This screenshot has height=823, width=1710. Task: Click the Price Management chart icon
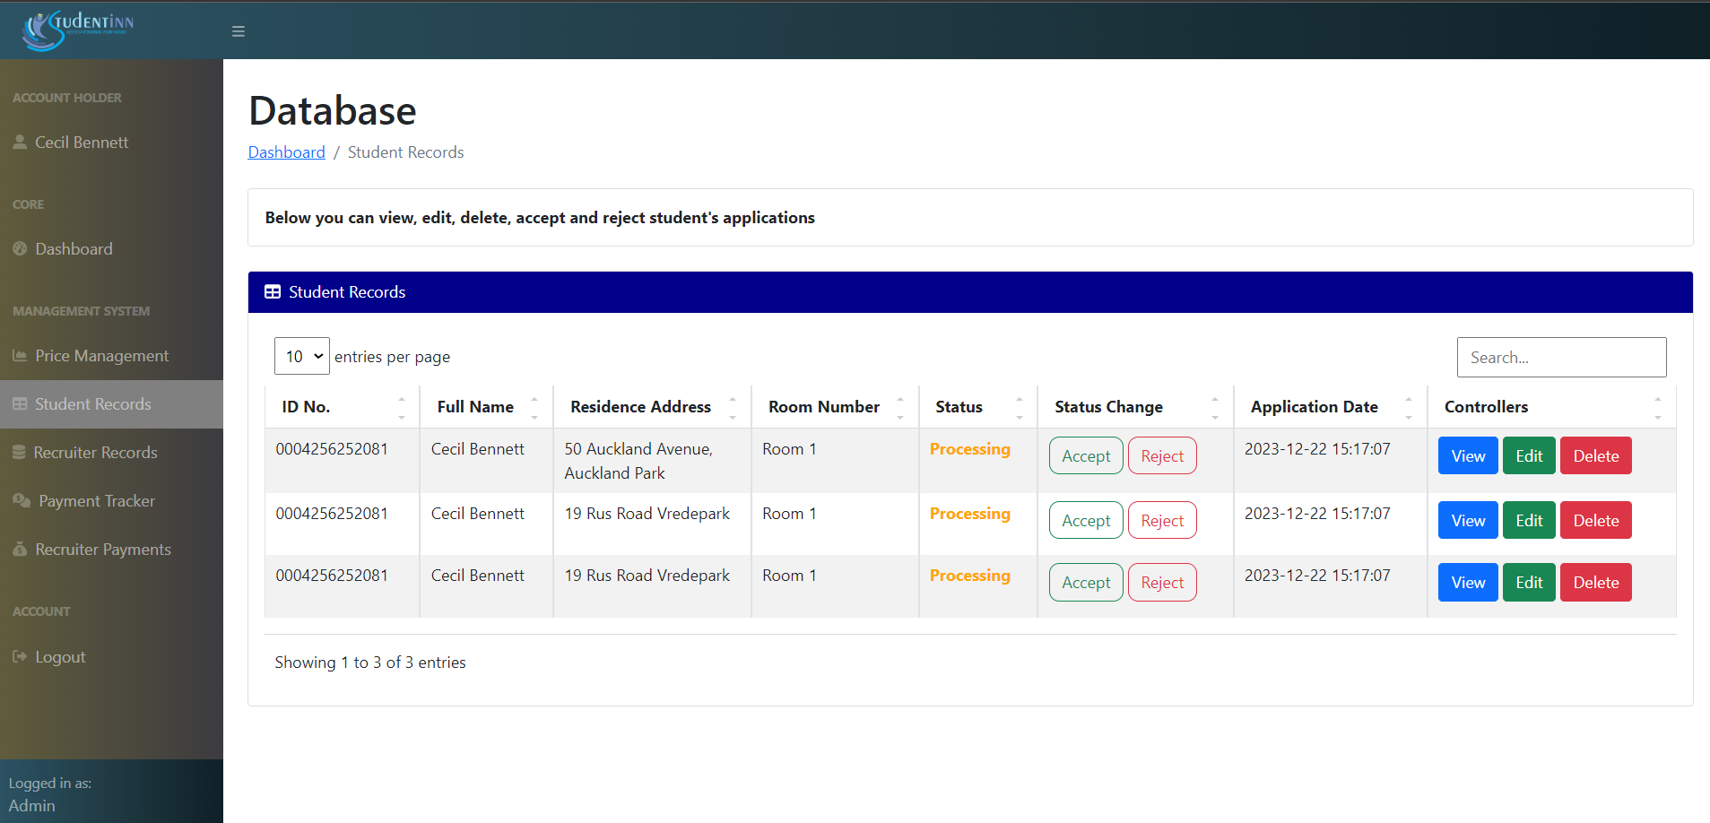pos(20,355)
